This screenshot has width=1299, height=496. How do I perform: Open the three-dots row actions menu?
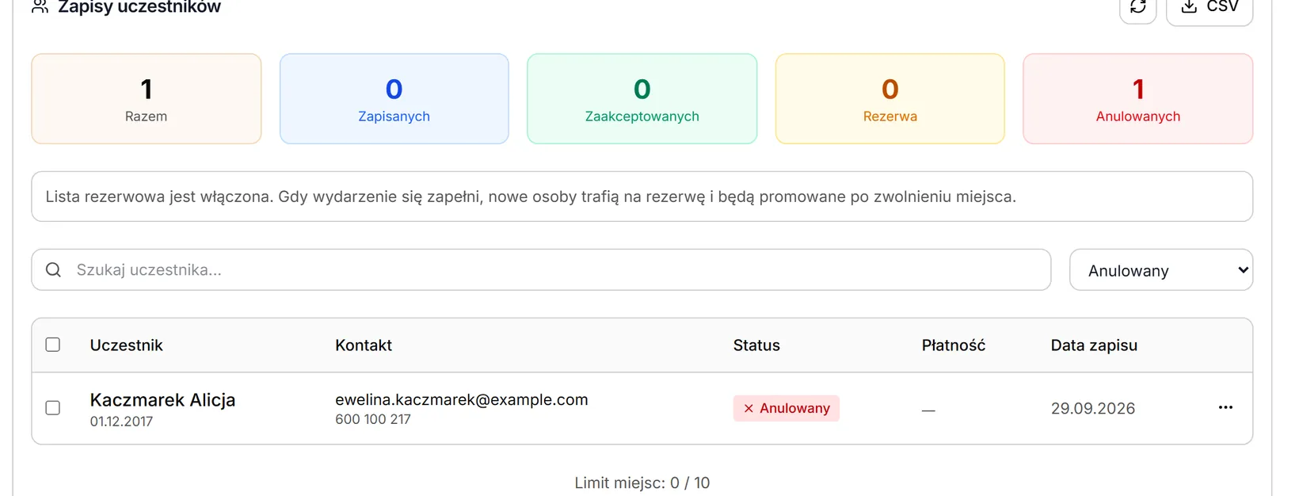(1225, 407)
